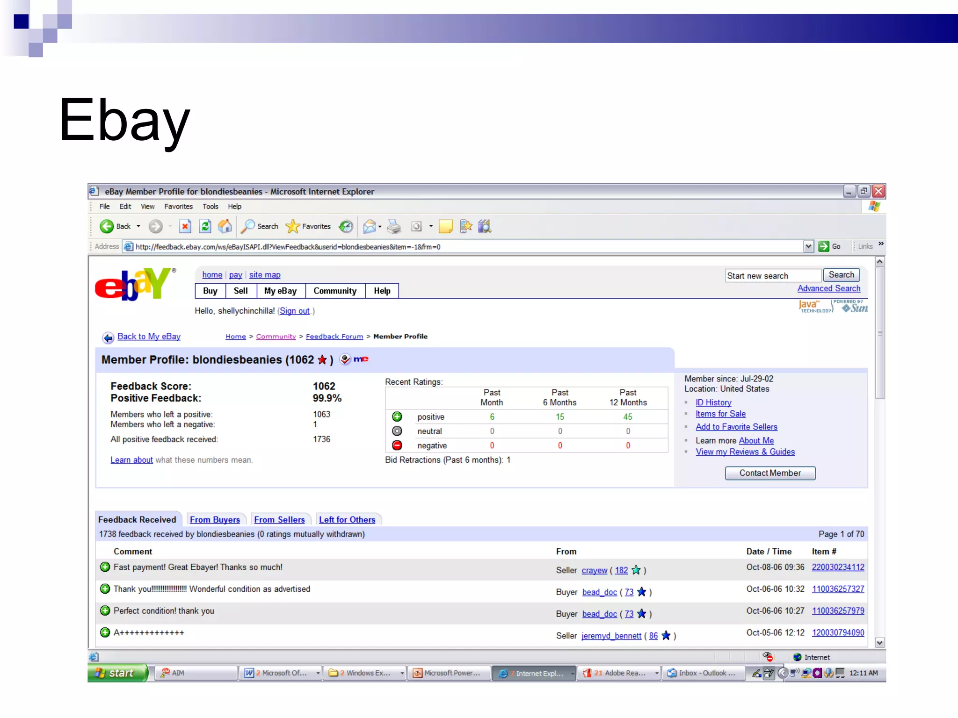Open the My eBay navigation tab
This screenshot has height=718, width=958.
click(x=281, y=291)
